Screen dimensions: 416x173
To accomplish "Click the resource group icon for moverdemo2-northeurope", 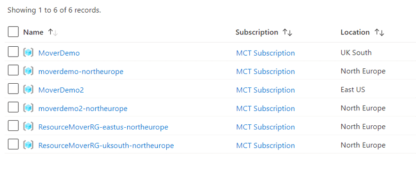I will point(28,108).
